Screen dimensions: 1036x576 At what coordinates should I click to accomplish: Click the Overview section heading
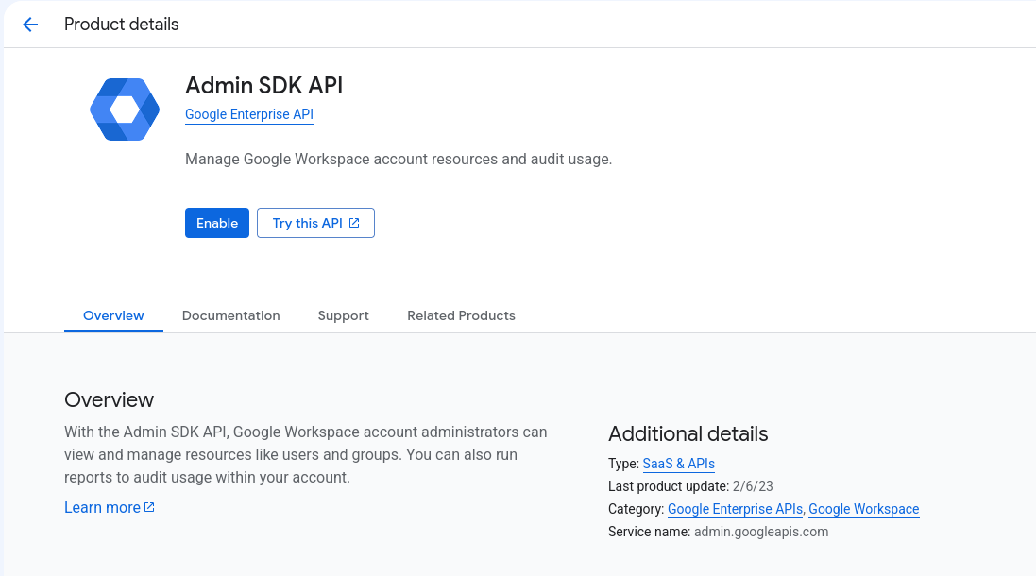point(109,399)
